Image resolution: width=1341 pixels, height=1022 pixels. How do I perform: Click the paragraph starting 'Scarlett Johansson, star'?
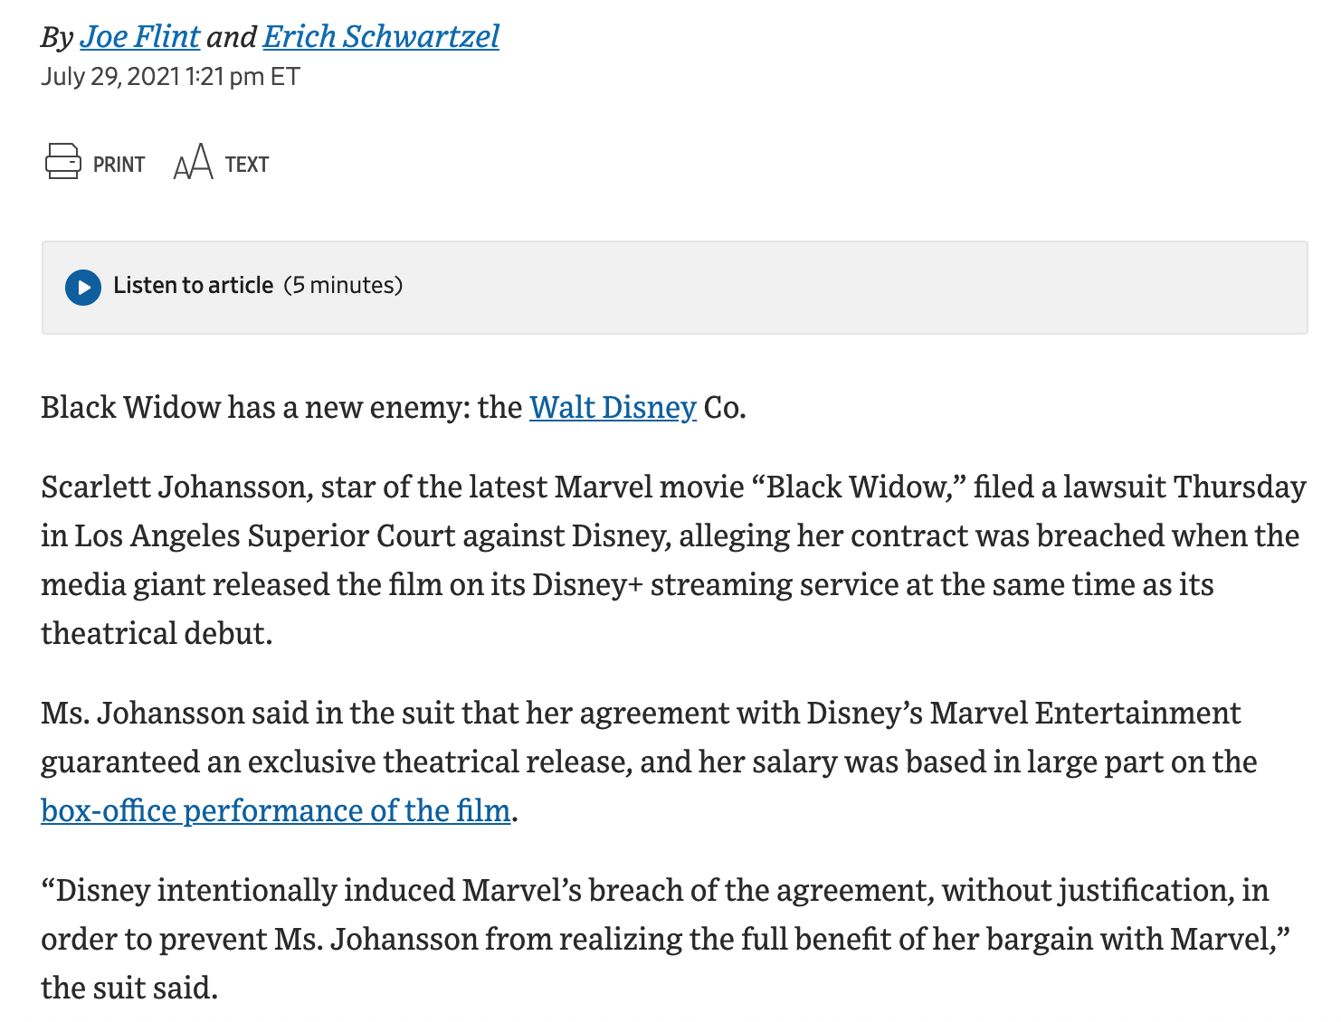(673, 560)
